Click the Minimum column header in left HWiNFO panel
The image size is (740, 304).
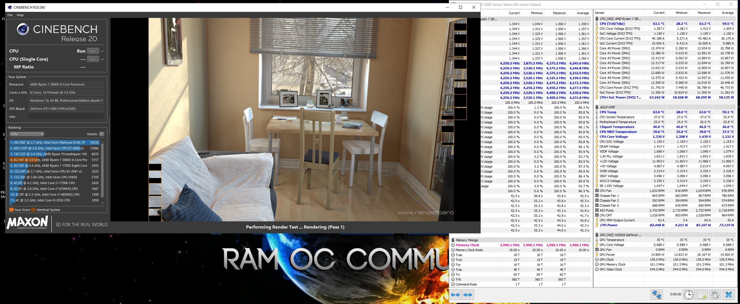(533, 13)
